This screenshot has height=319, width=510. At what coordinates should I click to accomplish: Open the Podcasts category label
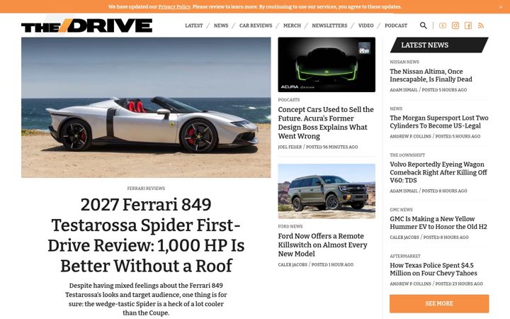(289, 100)
